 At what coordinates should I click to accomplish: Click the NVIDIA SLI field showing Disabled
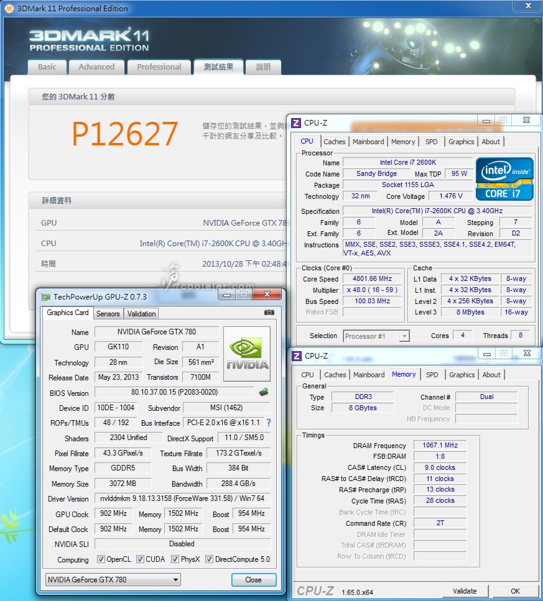[x=182, y=543]
